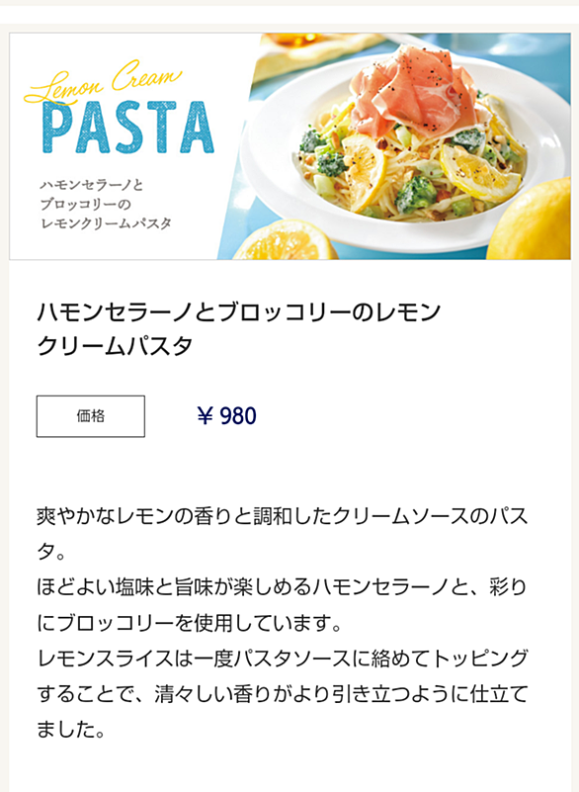579x792 pixels.
Task: Click the broccoli floret on the plate
Action: pos(415,195)
